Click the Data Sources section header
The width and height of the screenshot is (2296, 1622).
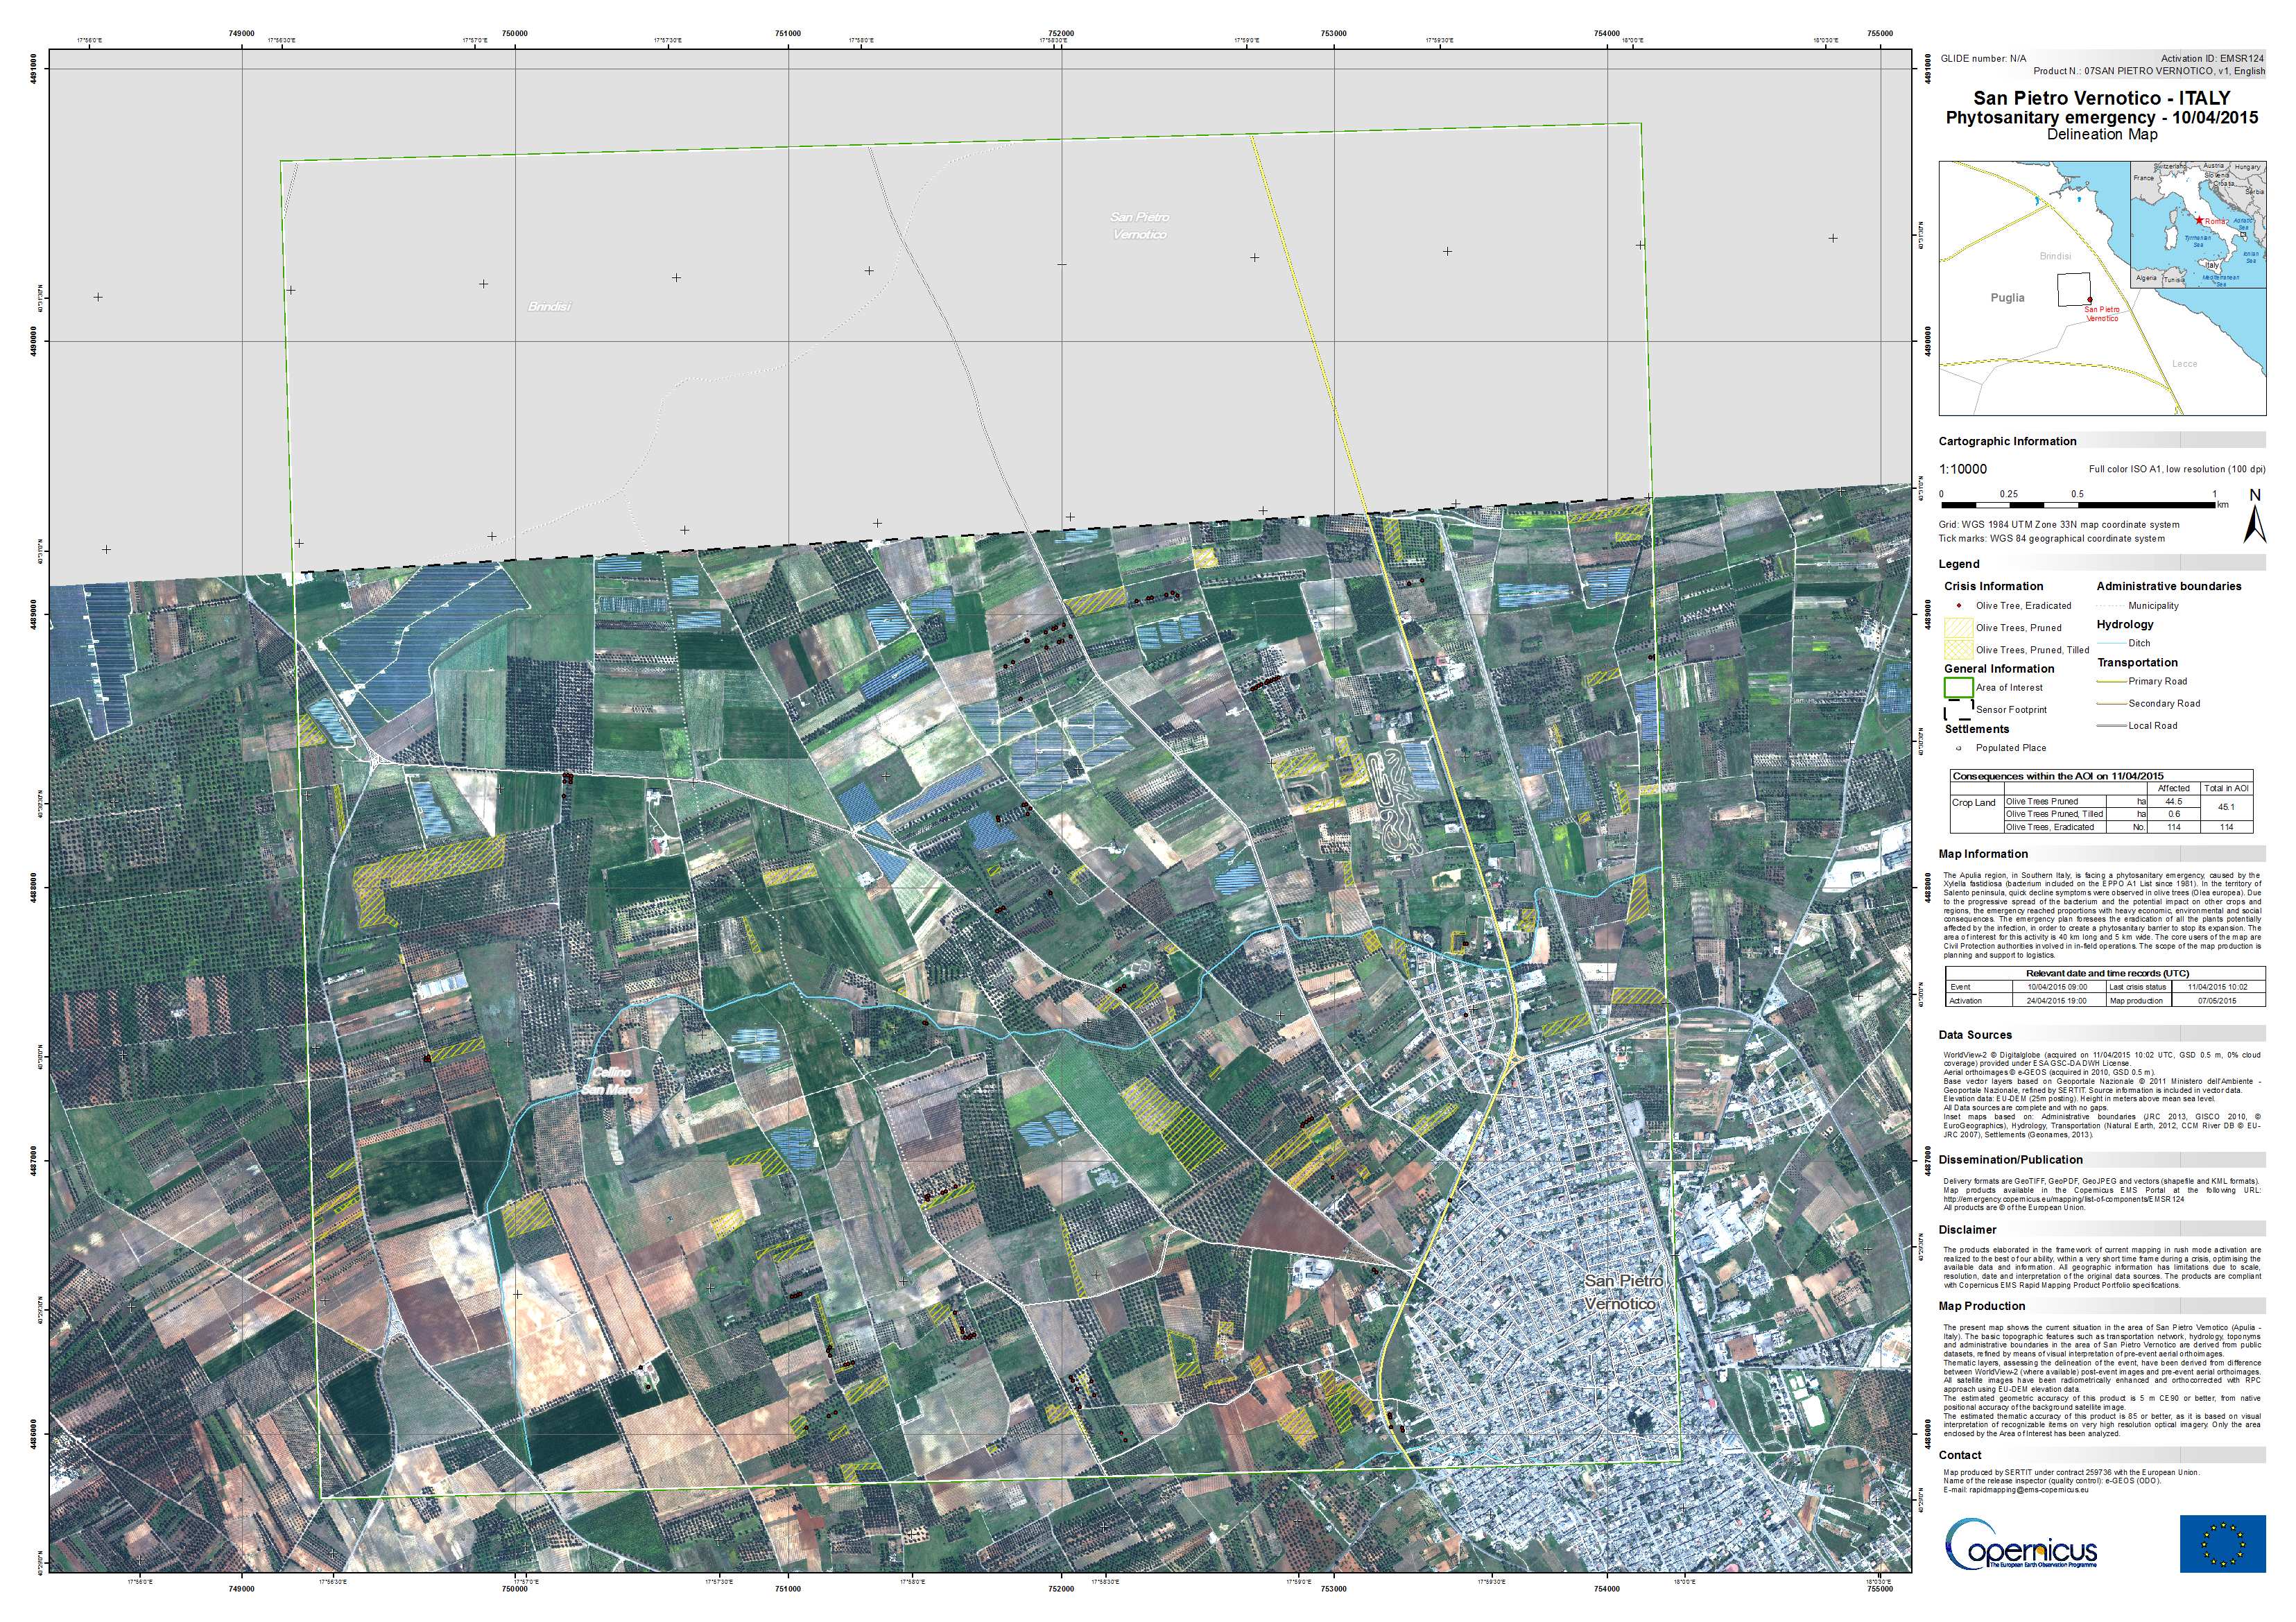click(1975, 1035)
